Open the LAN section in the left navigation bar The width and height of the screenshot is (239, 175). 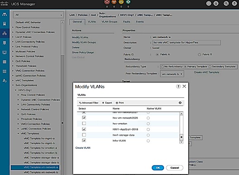(x=5, y=33)
